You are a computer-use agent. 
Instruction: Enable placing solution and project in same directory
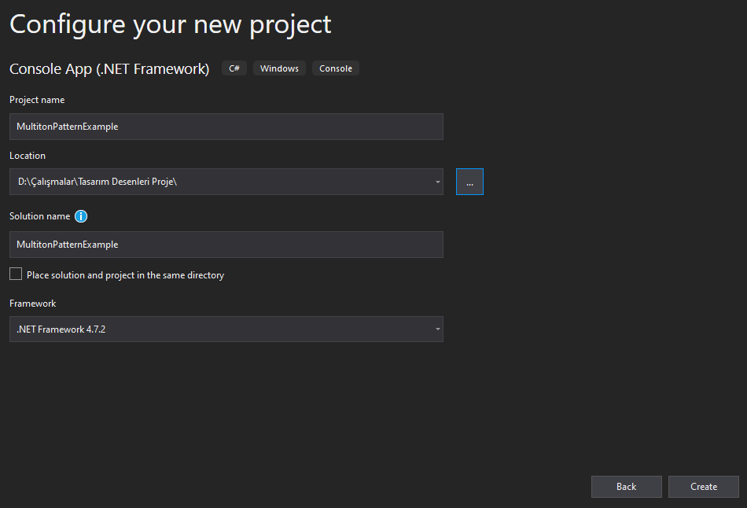pos(16,274)
